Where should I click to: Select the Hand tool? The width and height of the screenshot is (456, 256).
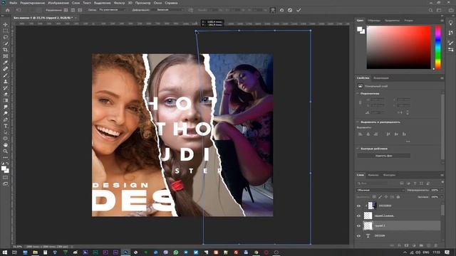pos(5,145)
